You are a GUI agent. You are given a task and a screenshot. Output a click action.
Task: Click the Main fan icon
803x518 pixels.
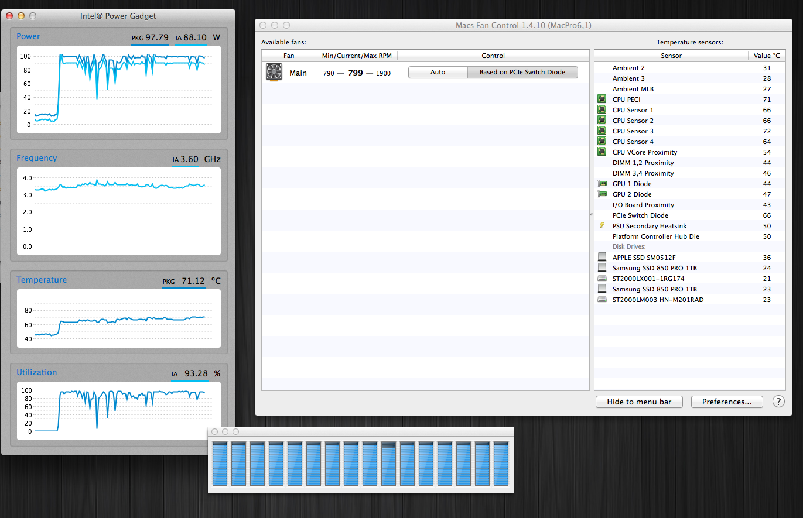pos(274,72)
